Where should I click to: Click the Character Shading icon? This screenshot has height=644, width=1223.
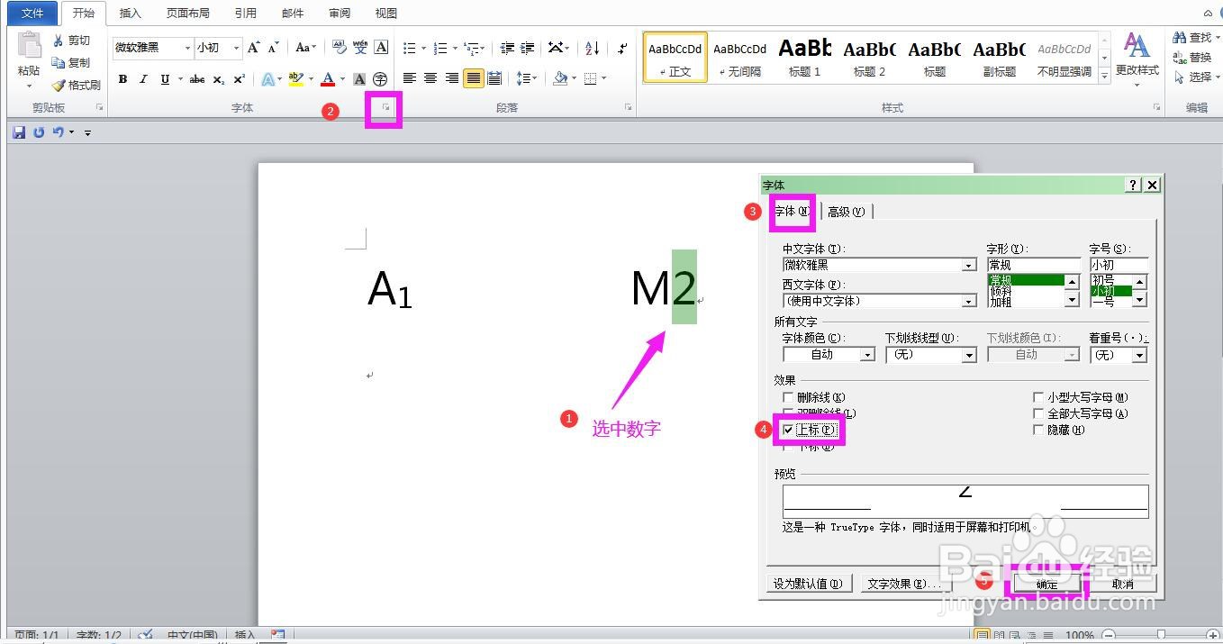point(359,79)
